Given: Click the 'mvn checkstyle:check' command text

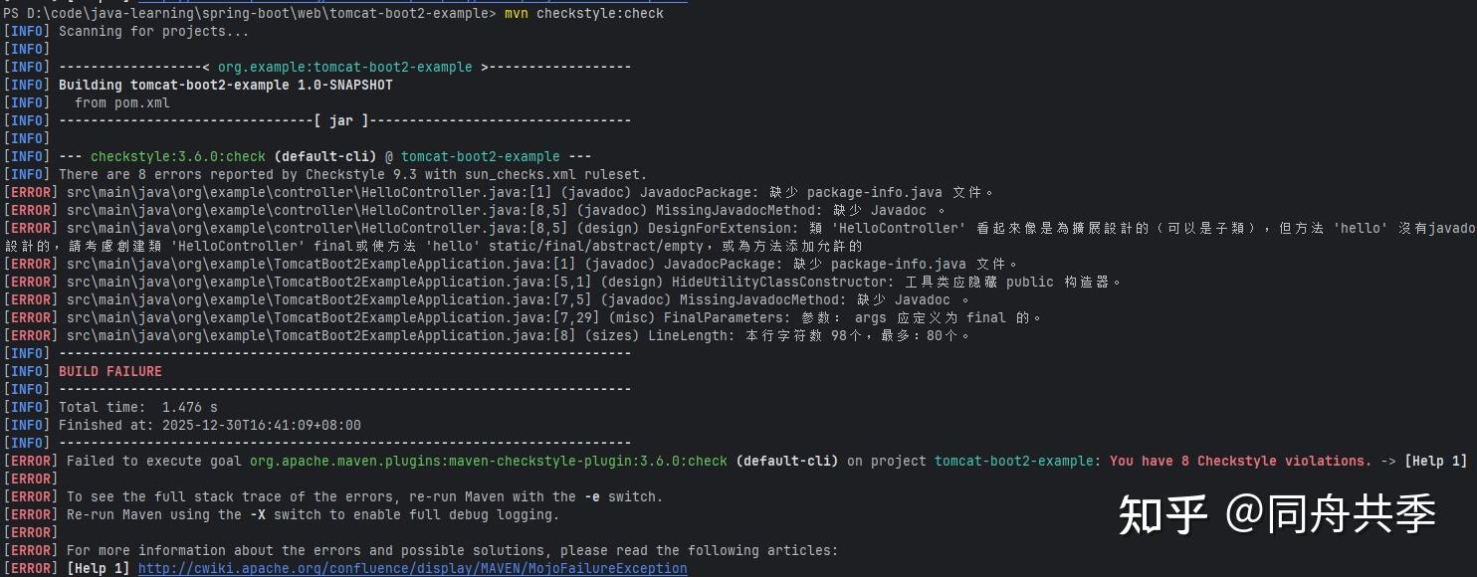Looking at the screenshot, I should (583, 13).
